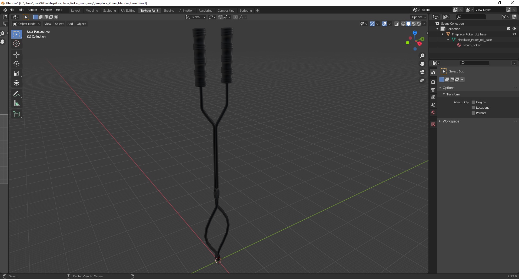Toggle viewport gizmos display button
This screenshot has width=519, height=279.
(x=372, y=24)
